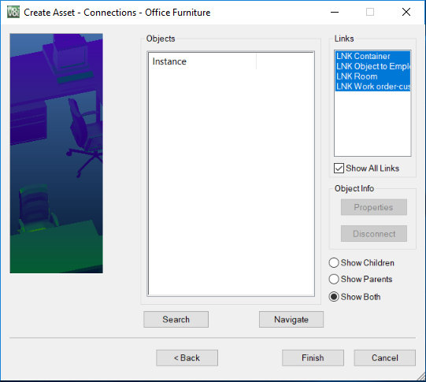Click the Instance column header
Image resolution: width=426 pixels, height=382 pixels.
coord(202,61)
